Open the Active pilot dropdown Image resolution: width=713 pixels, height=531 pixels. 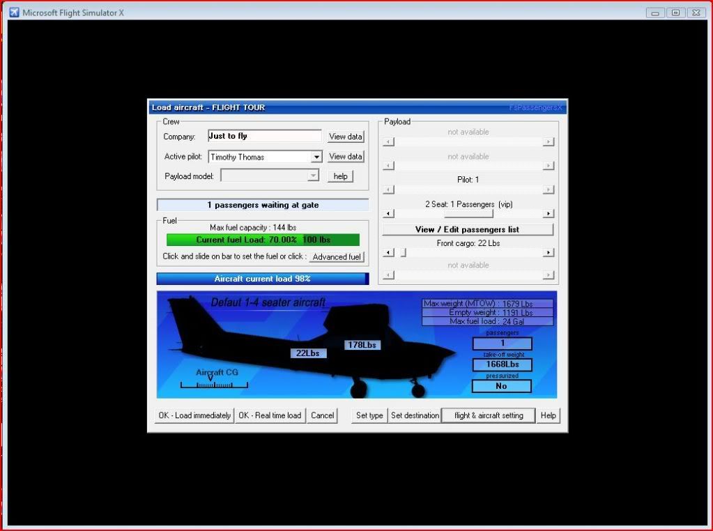316,157
